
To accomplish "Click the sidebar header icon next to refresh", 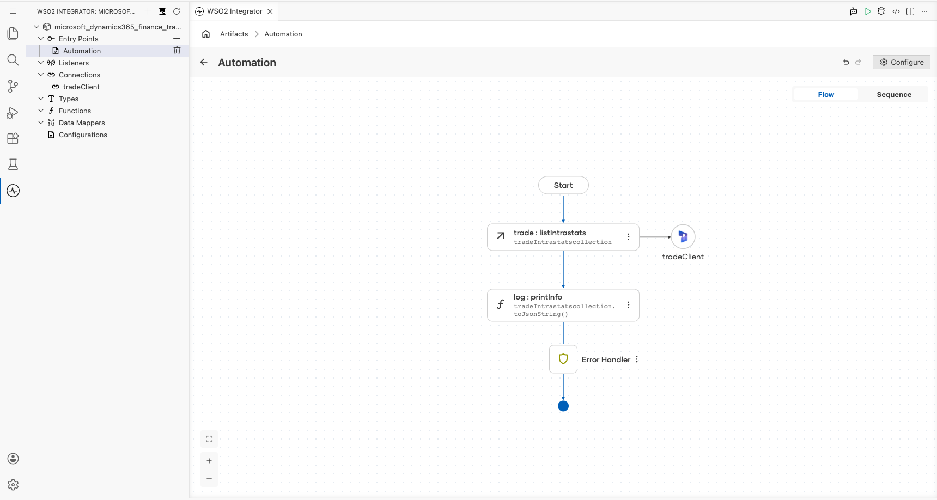I will [x=162, y=11].
